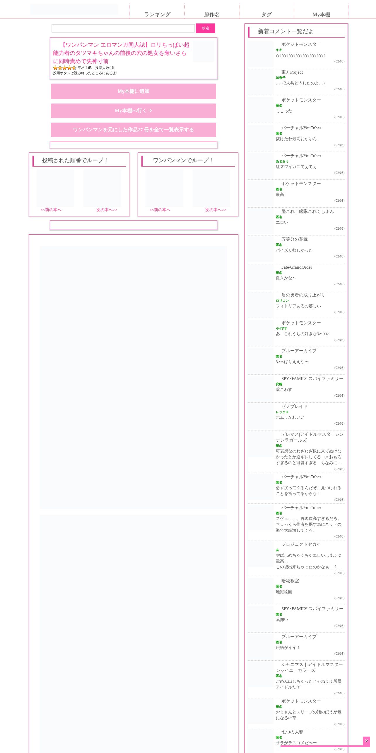Click the pink 検索 button
376x753 pixels.
(x=206, y=28)
